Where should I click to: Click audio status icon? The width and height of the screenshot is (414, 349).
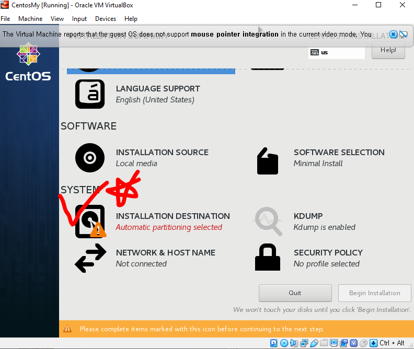(x=294, y=343)
